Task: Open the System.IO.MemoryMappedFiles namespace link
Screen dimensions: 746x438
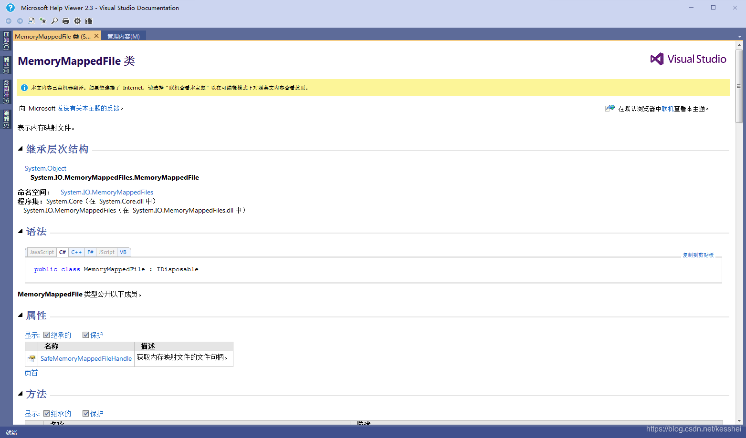Action: 107,192
